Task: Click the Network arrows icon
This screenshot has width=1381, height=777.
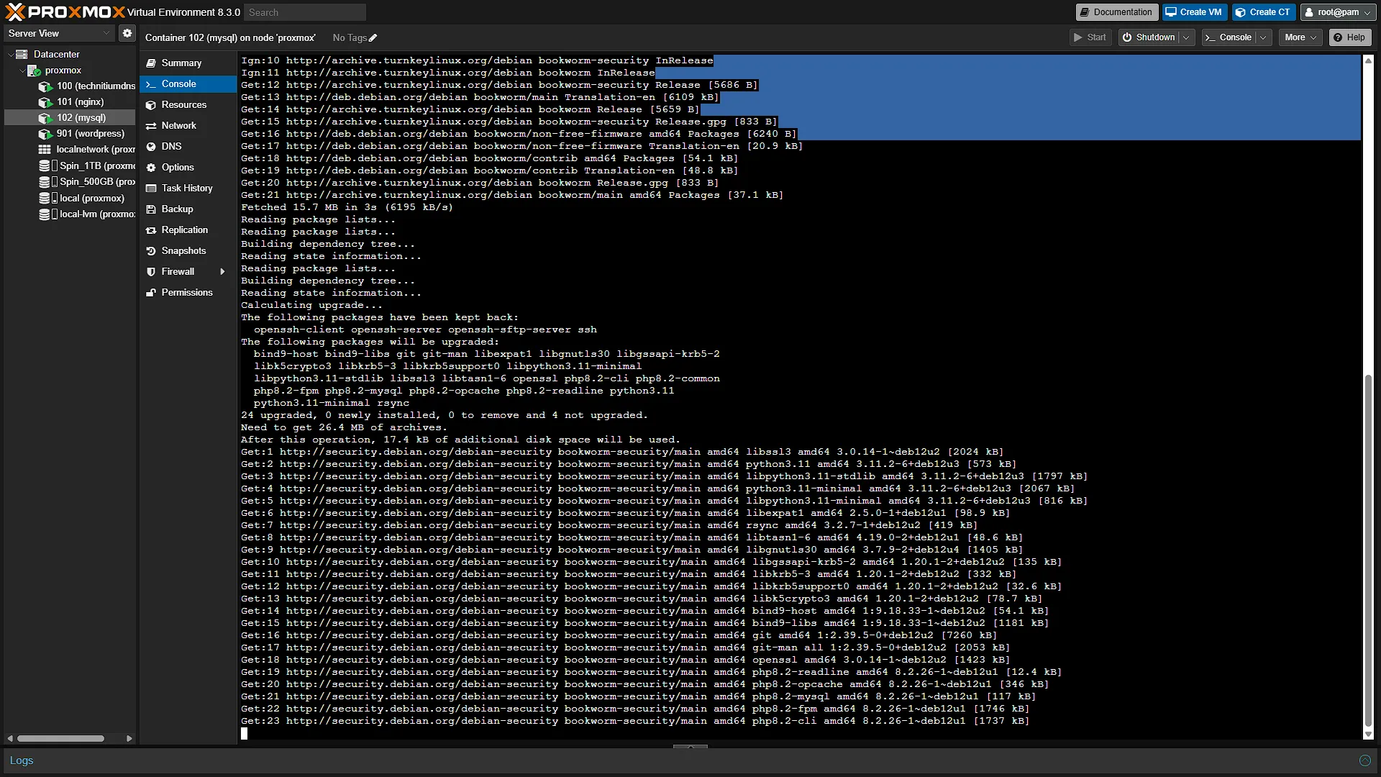Action: click(x=151, y=126)
